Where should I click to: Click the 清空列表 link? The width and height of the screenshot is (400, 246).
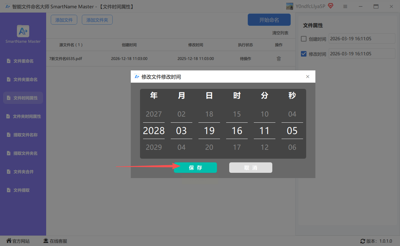click(280, 33)
